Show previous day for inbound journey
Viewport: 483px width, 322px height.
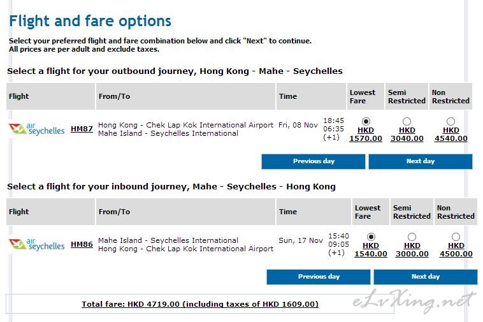(319, 277)
